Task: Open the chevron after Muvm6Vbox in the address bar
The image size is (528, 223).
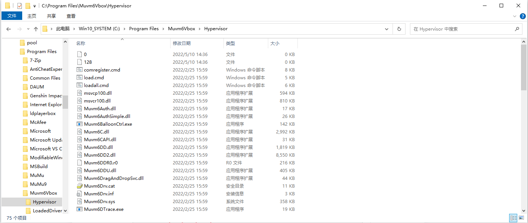Action: coord(199,29)
